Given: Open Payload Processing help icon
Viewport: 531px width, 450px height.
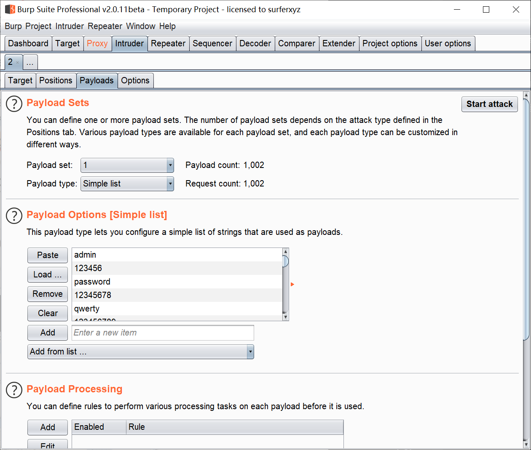Looking at the screenshot, I should [14, 390].
